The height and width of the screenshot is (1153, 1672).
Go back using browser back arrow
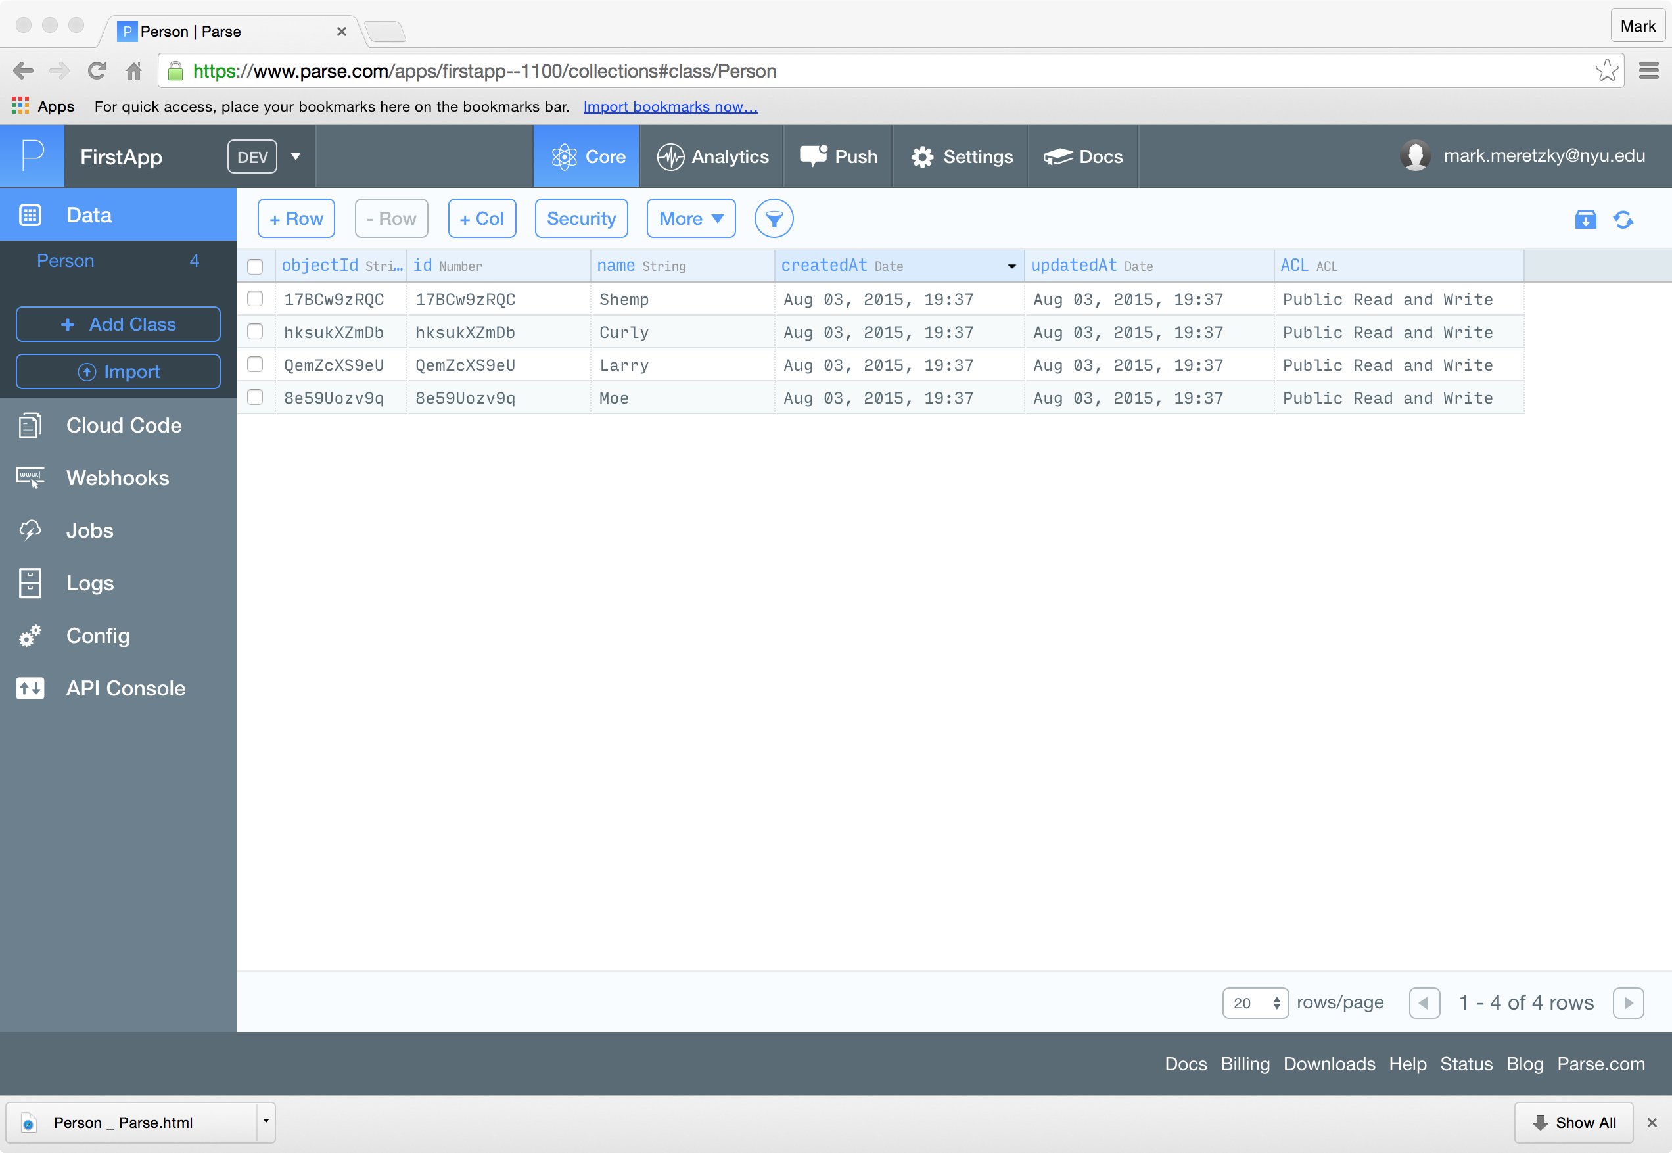click(23, 71)
